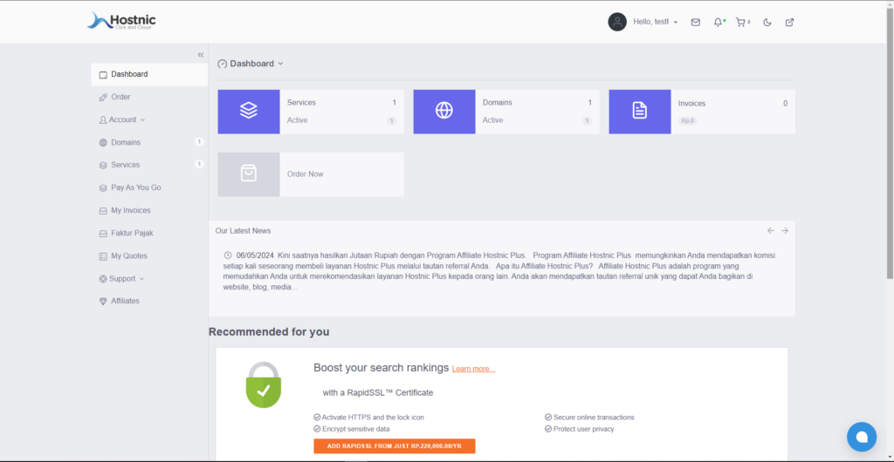
Task: Click the Rp.0 invoices amount badge
Action: (x=688, y=120)
